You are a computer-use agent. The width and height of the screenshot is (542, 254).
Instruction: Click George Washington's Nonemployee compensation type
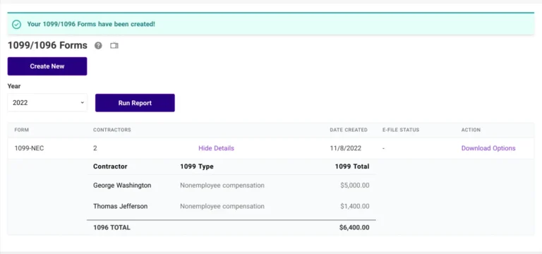point(222,186)
